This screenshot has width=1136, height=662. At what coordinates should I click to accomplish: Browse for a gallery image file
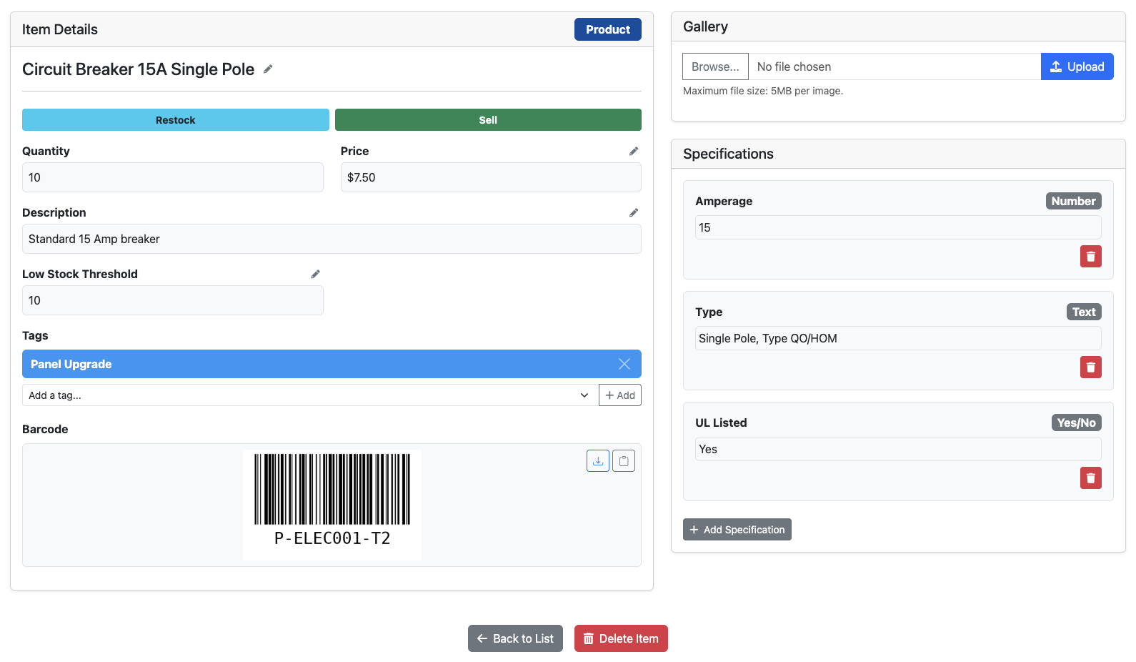(x=715, y=66)
